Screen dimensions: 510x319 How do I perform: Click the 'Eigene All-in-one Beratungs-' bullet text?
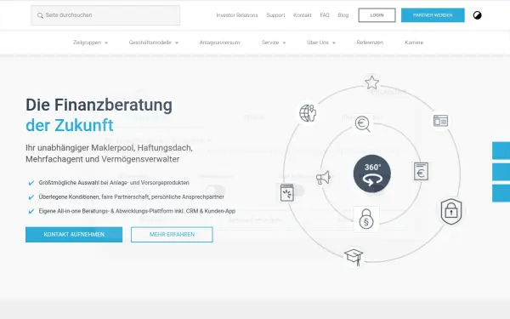tap(137, 211)
